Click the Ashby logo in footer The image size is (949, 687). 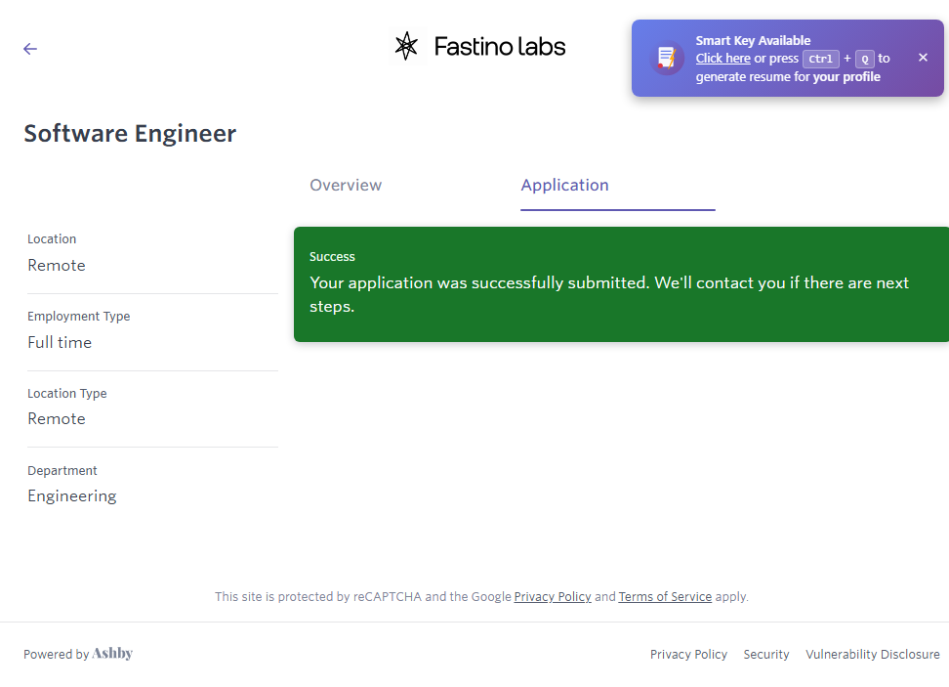[112, 654]
